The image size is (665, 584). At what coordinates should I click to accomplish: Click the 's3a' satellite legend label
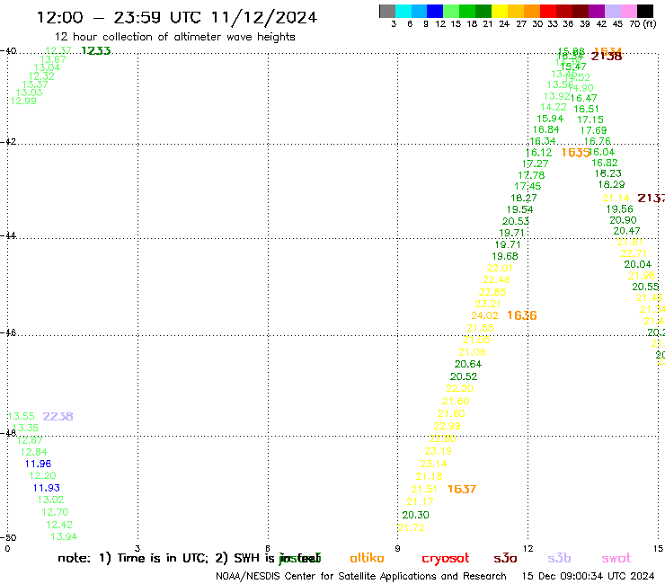[x=505, y=558]
